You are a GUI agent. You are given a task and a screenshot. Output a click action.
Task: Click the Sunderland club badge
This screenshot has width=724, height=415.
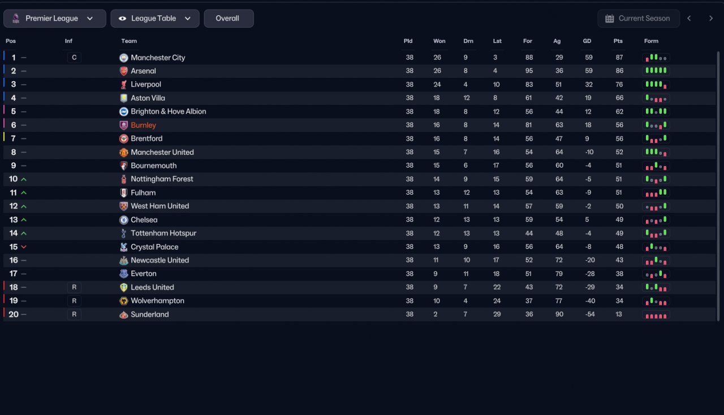pos(123,314)
